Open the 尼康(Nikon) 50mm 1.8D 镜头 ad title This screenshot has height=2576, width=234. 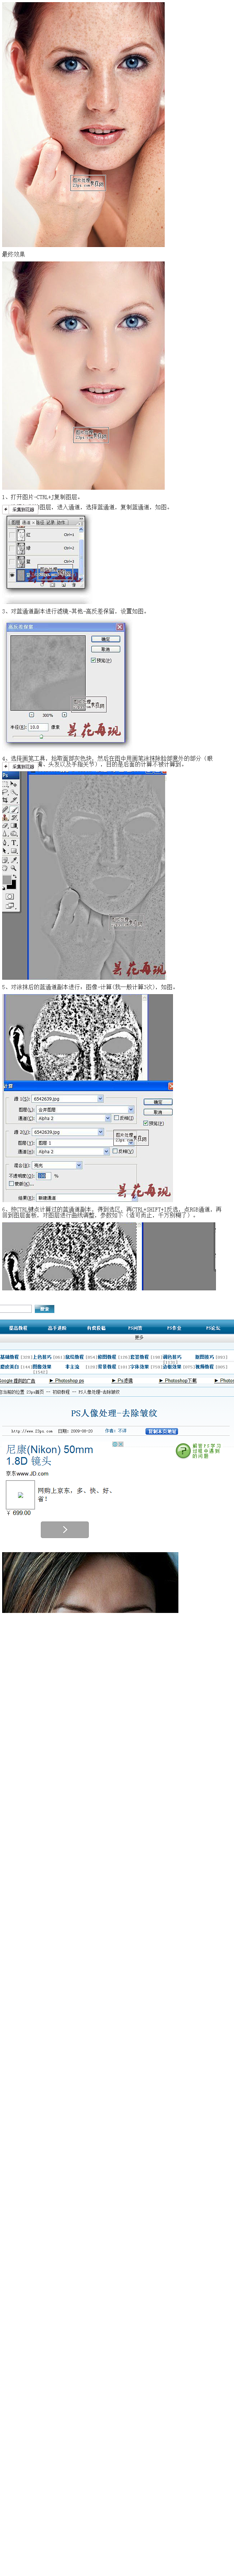pos(49,1455)
